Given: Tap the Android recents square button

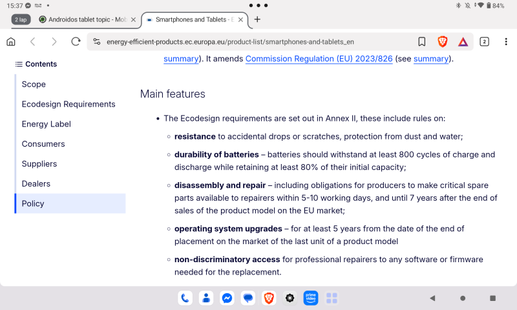Looking at the screenshot, I should click(492, 298).
